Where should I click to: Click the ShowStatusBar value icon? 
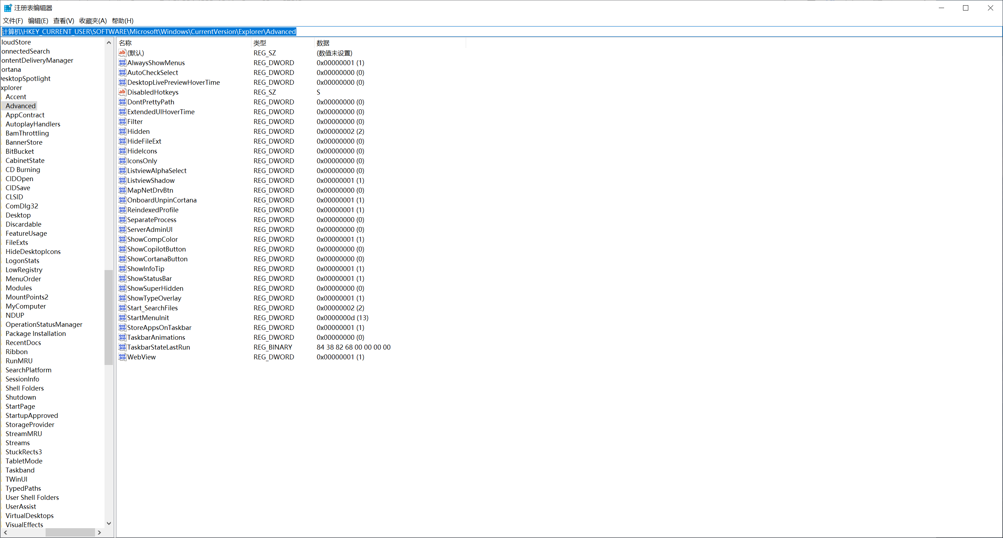click(122, 278)
